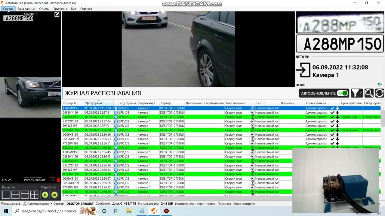The image size is (385, 216).
Task: Open the Windows Start menu
Action: coord(7,211)
